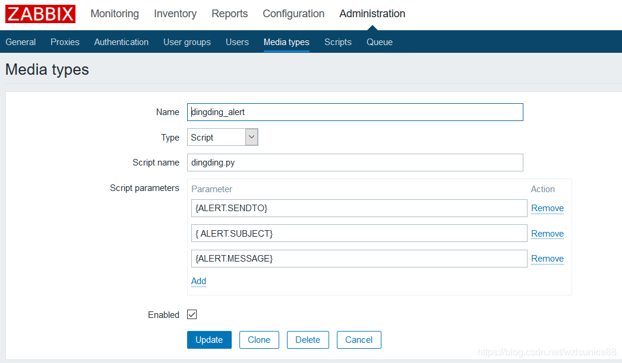Viewport: 622px width, 363px height.
Task: Open the Configuration menu
Action: (293, 14)
